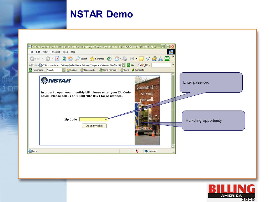Expand the standard toolbar overflow chevron
269x202 pixels.
pyautogui.click(x=173, y=56)
